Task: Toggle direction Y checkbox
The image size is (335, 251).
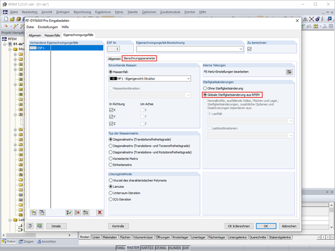Action: (x=111, y=117)
